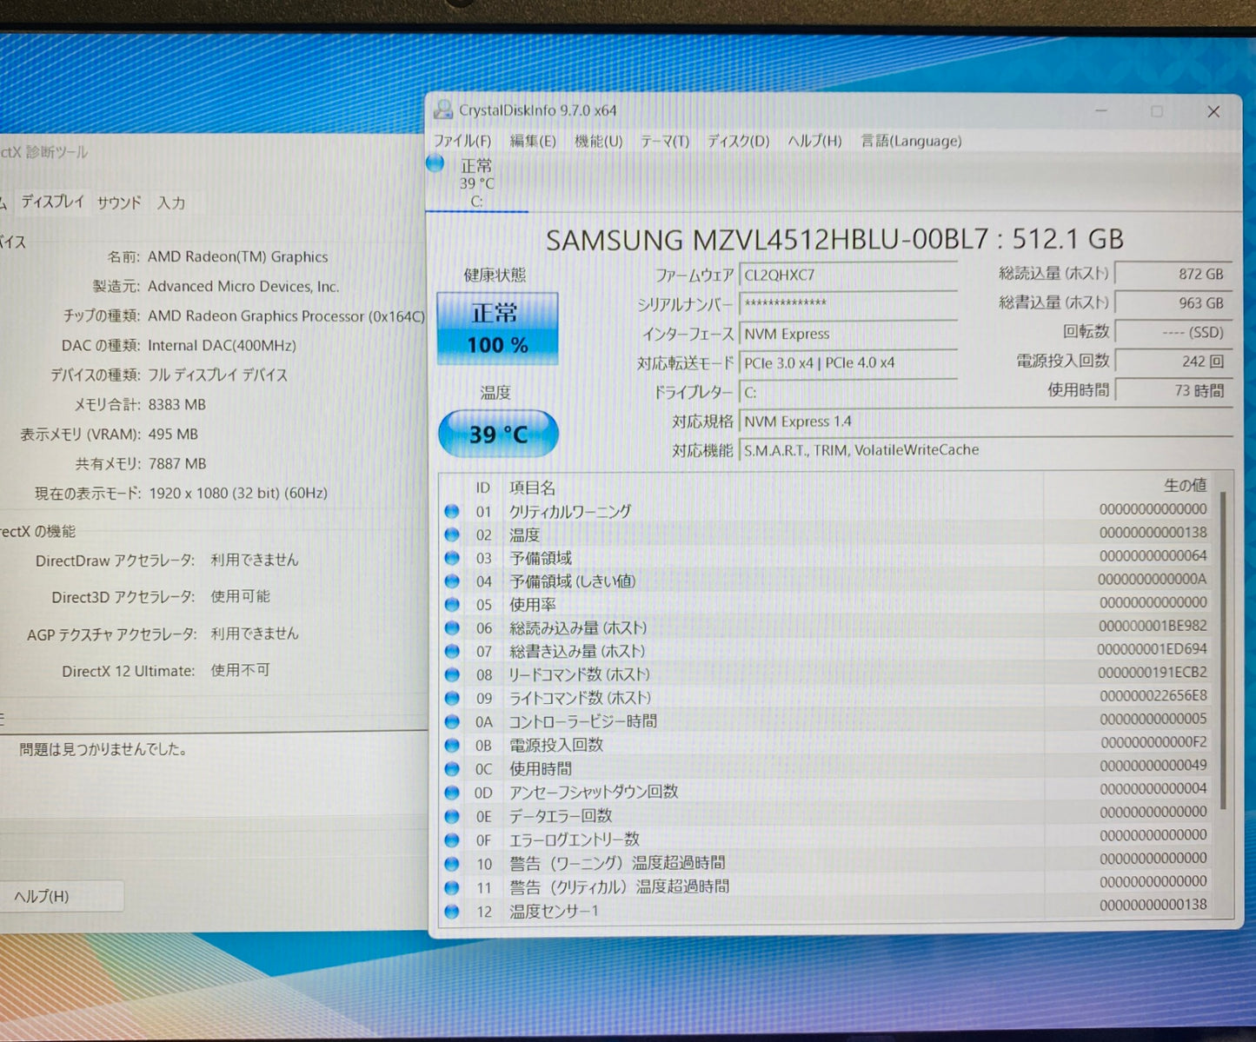Open the ファイル(F) menu
This screenshot has height=1042, width=1256.
pos(462,141)
